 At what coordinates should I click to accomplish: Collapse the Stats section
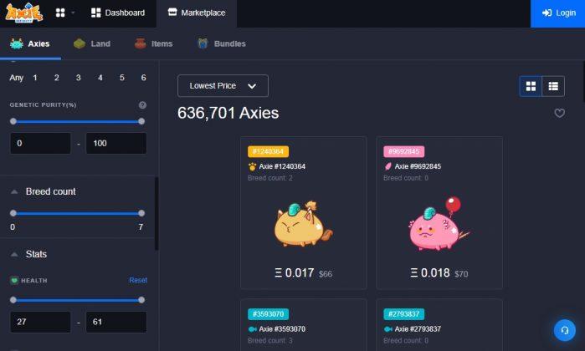click(14, 255)
